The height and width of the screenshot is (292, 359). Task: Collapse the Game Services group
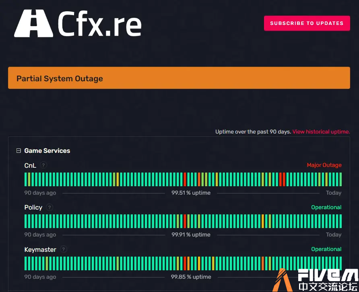(x=19, y=150)
